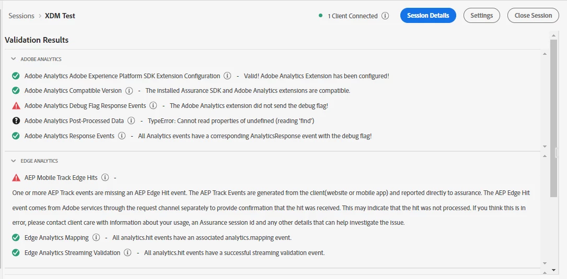Click scroll down arrow of Edge Analytics panel
The height and width of the screenshot is (279, 567).
(545, 263)
